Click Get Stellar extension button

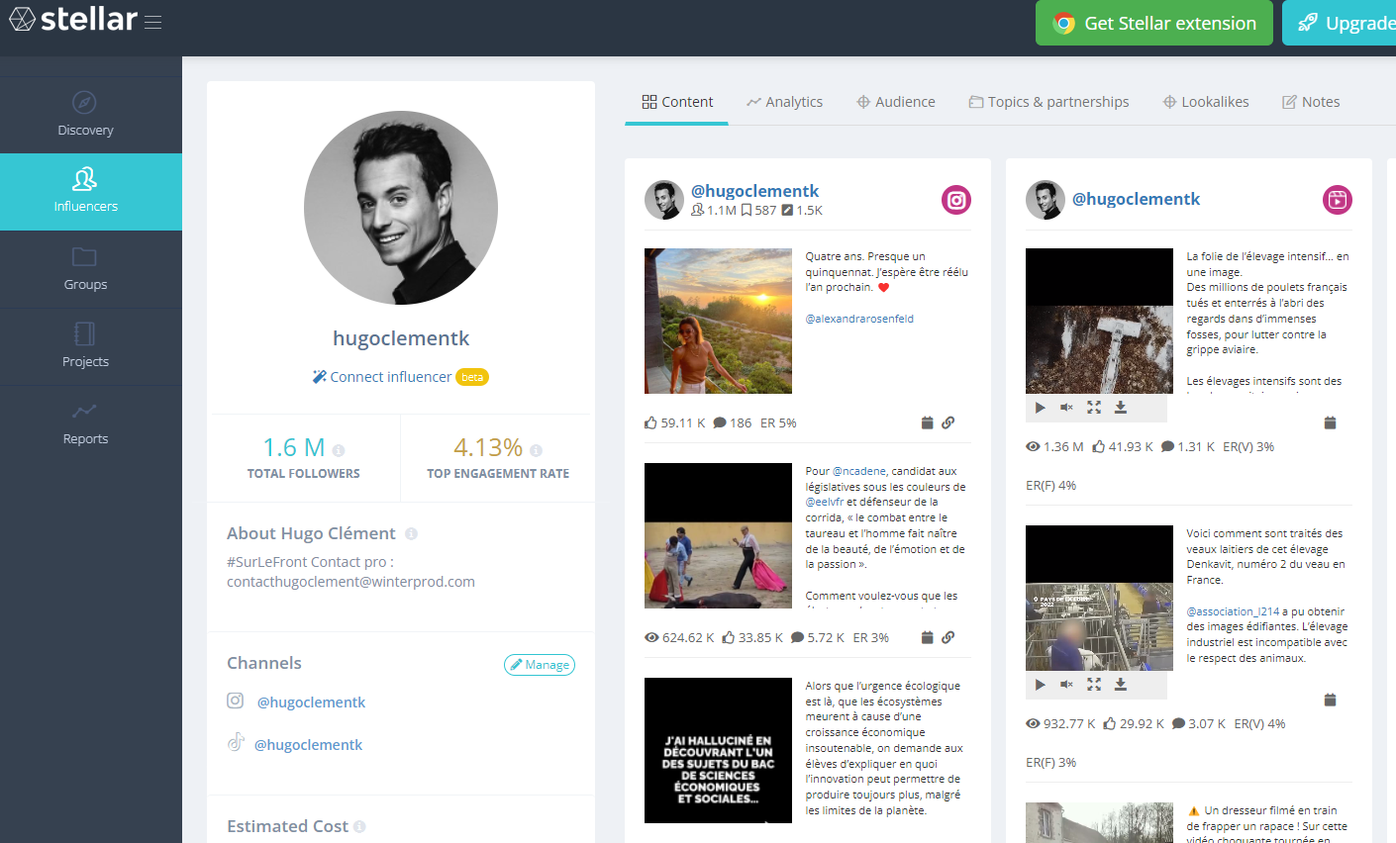click(1153, 23)
